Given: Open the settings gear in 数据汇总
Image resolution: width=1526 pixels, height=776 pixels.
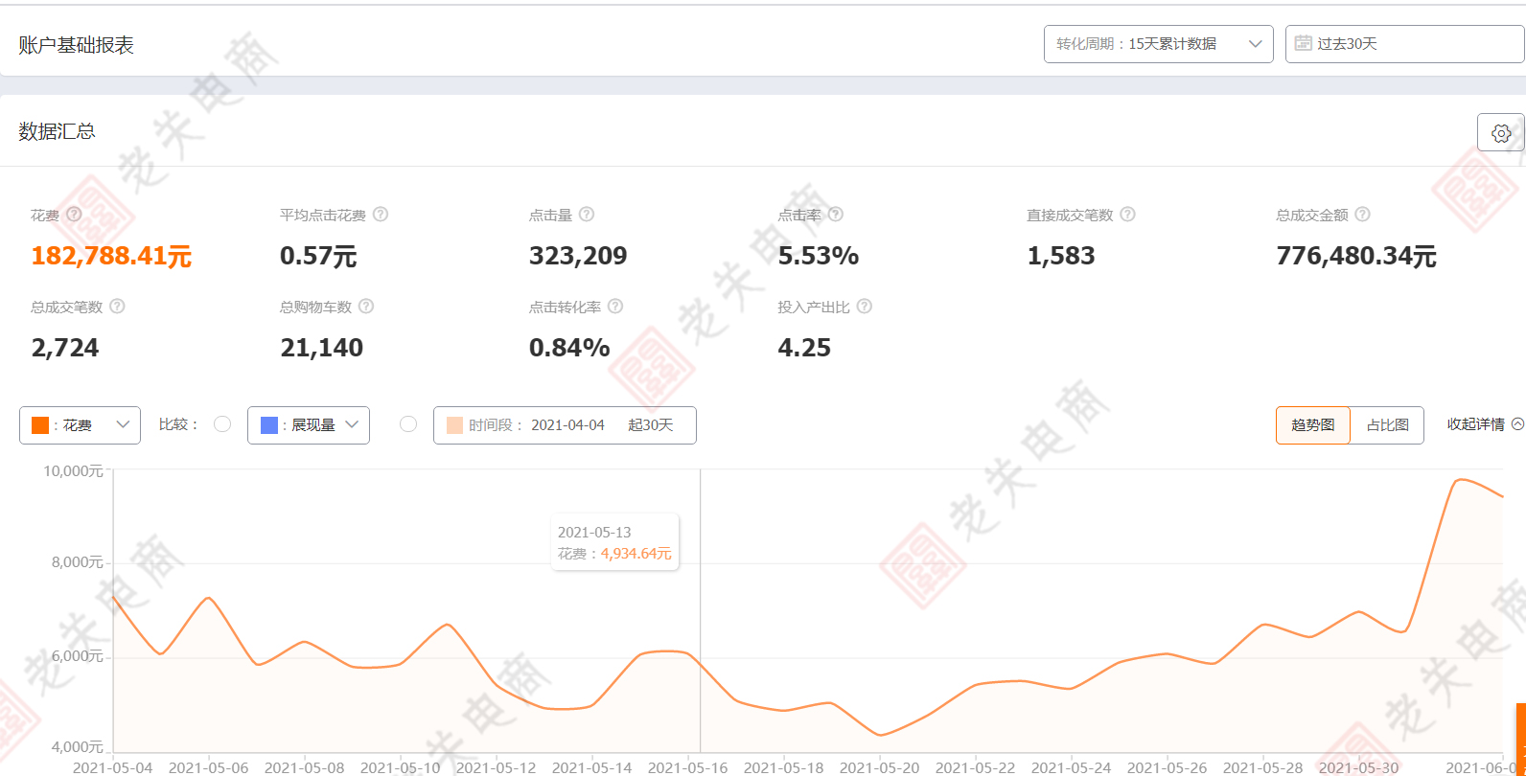Looking at the screenshot, I should (1501, 133).
